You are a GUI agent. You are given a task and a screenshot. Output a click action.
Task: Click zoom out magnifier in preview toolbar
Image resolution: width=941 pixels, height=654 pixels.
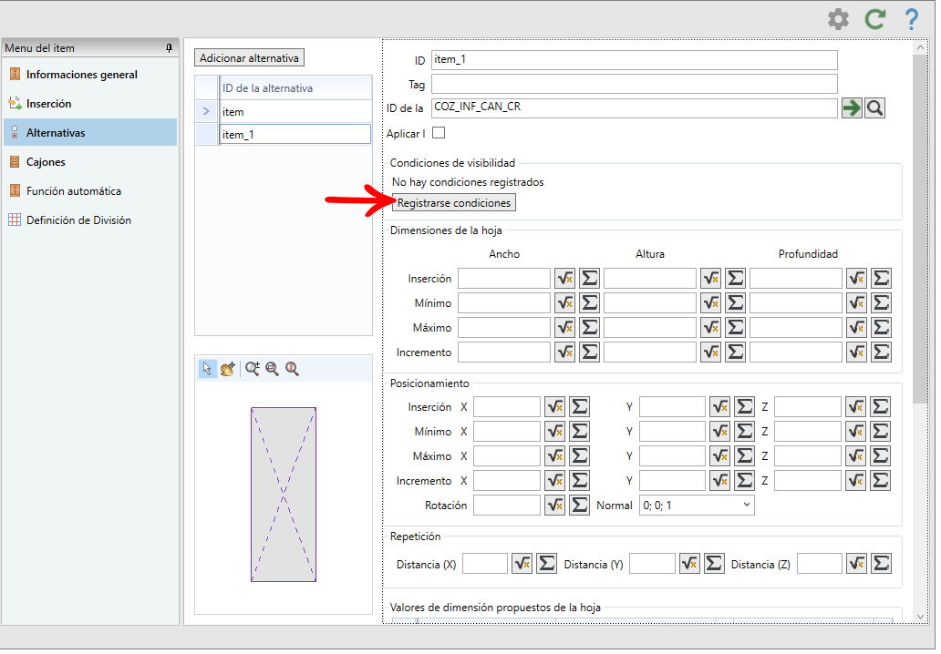click(x=273, y=369)
